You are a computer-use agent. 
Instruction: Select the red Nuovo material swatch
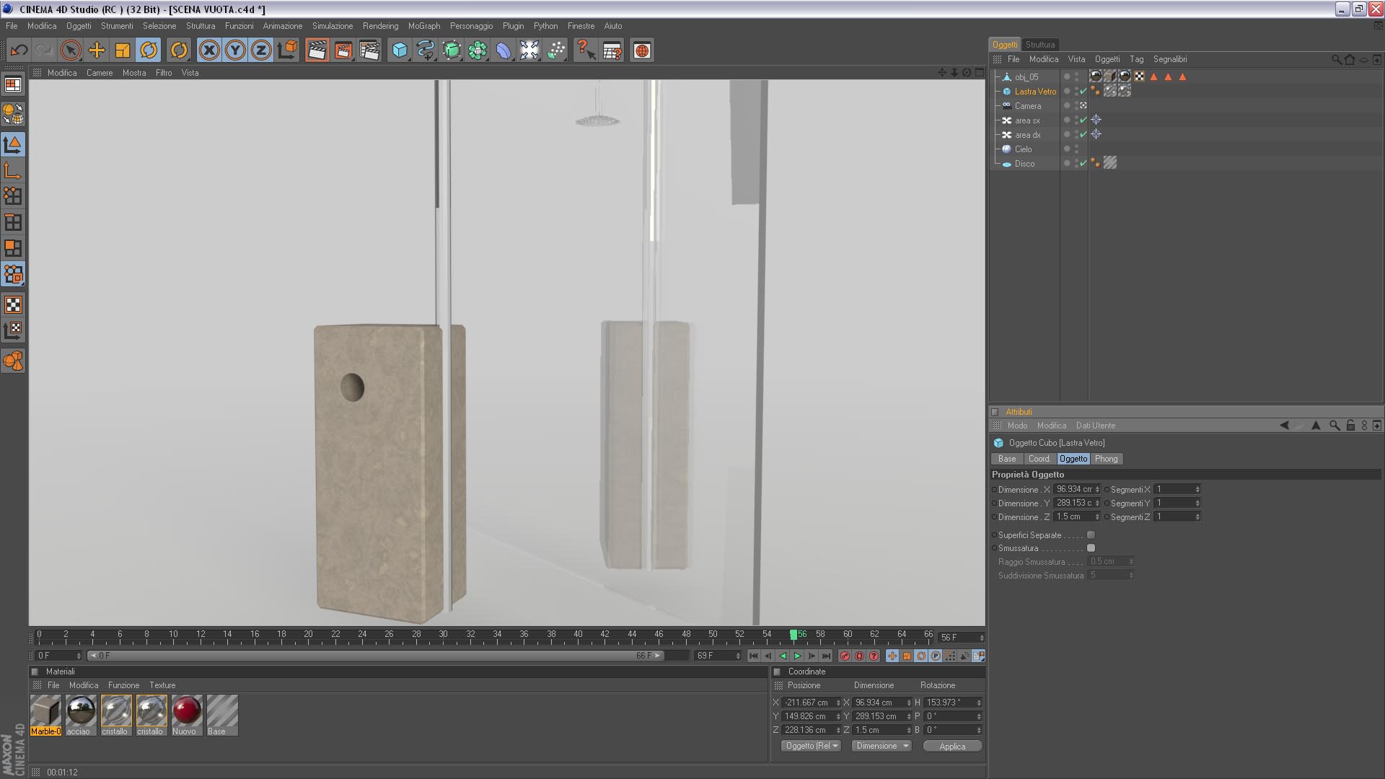click(x=186, y=711)
